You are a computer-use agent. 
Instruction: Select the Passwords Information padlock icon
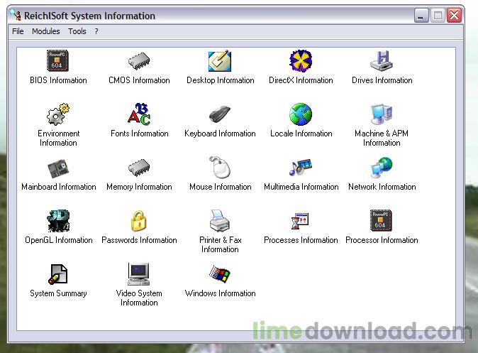139,221
